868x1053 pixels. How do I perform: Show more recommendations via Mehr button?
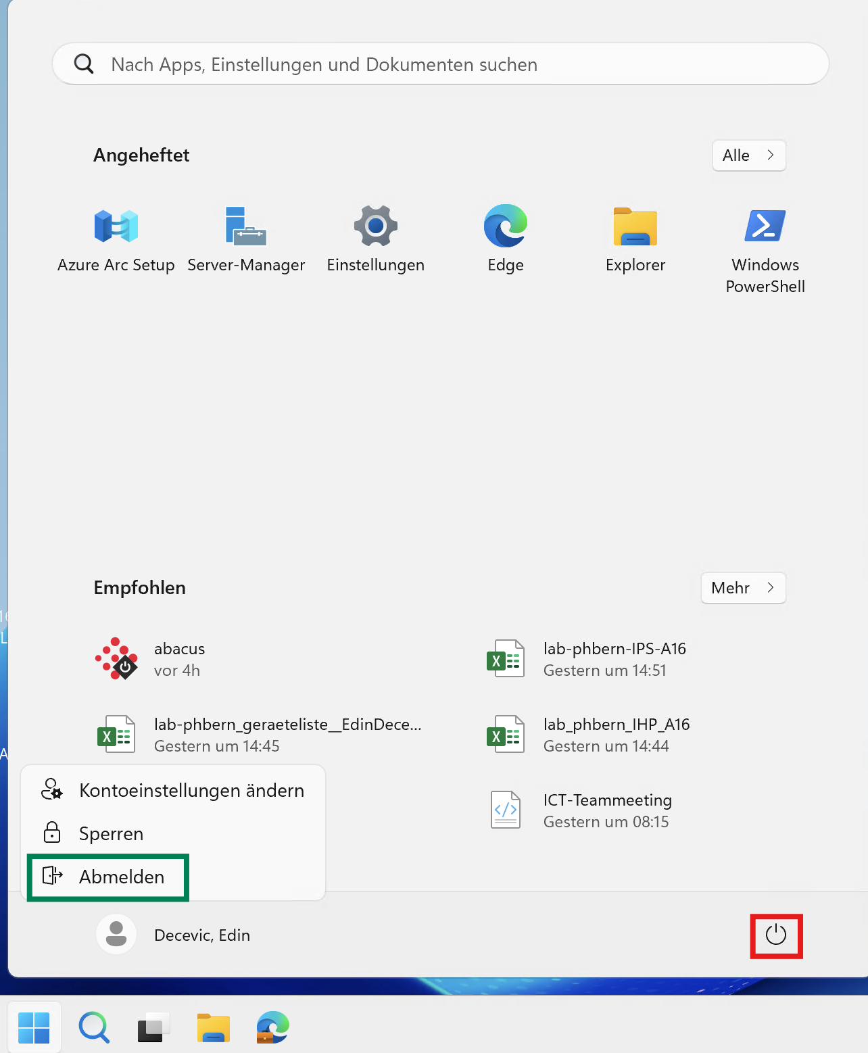point(743,588)
